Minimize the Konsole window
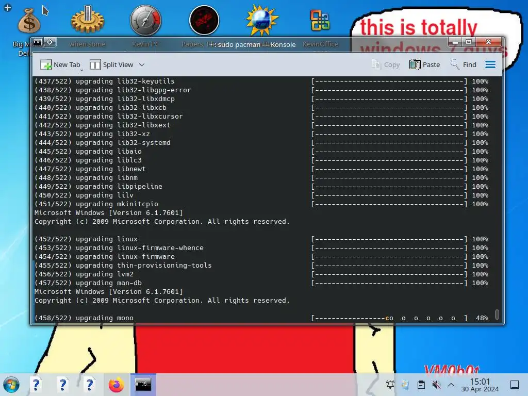The width and height of the screenshot is (528, 396). (455, 42)
